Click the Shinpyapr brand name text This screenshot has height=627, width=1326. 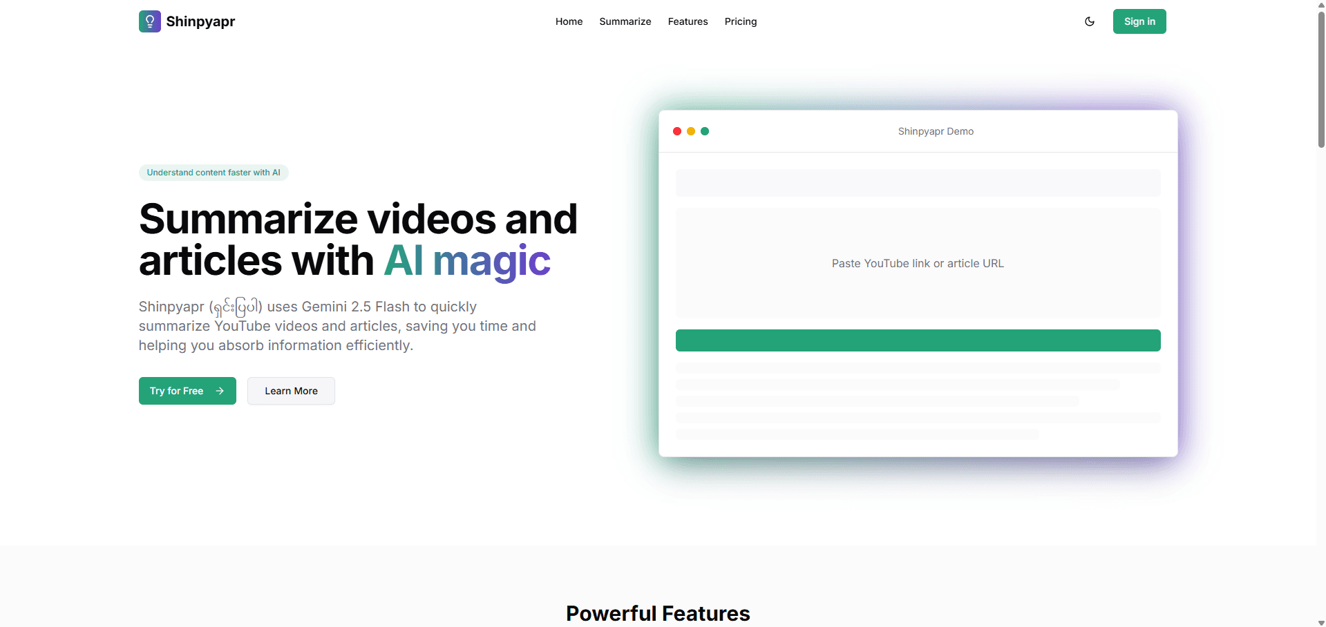(x=200, y=21)
